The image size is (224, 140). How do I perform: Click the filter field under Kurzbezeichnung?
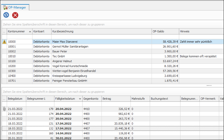[x=101, y=37]
